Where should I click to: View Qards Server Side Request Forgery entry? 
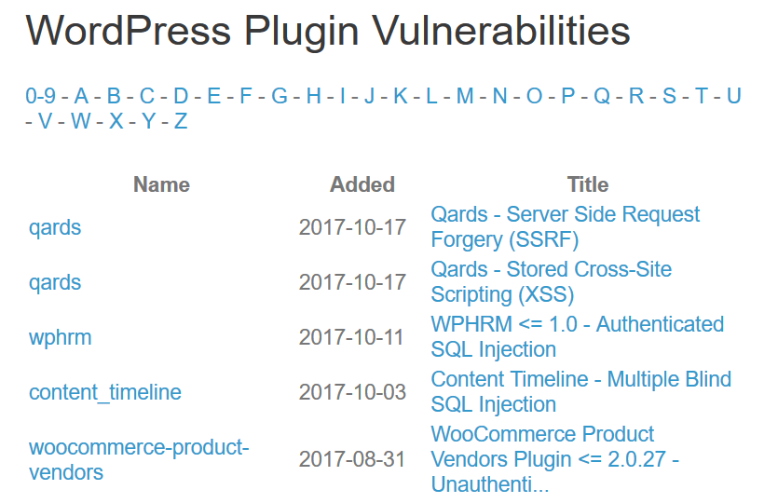click(565, 227)
